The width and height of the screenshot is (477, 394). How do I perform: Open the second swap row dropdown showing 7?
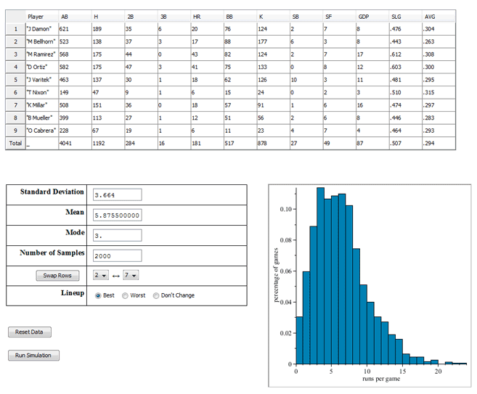pos(131,275)
